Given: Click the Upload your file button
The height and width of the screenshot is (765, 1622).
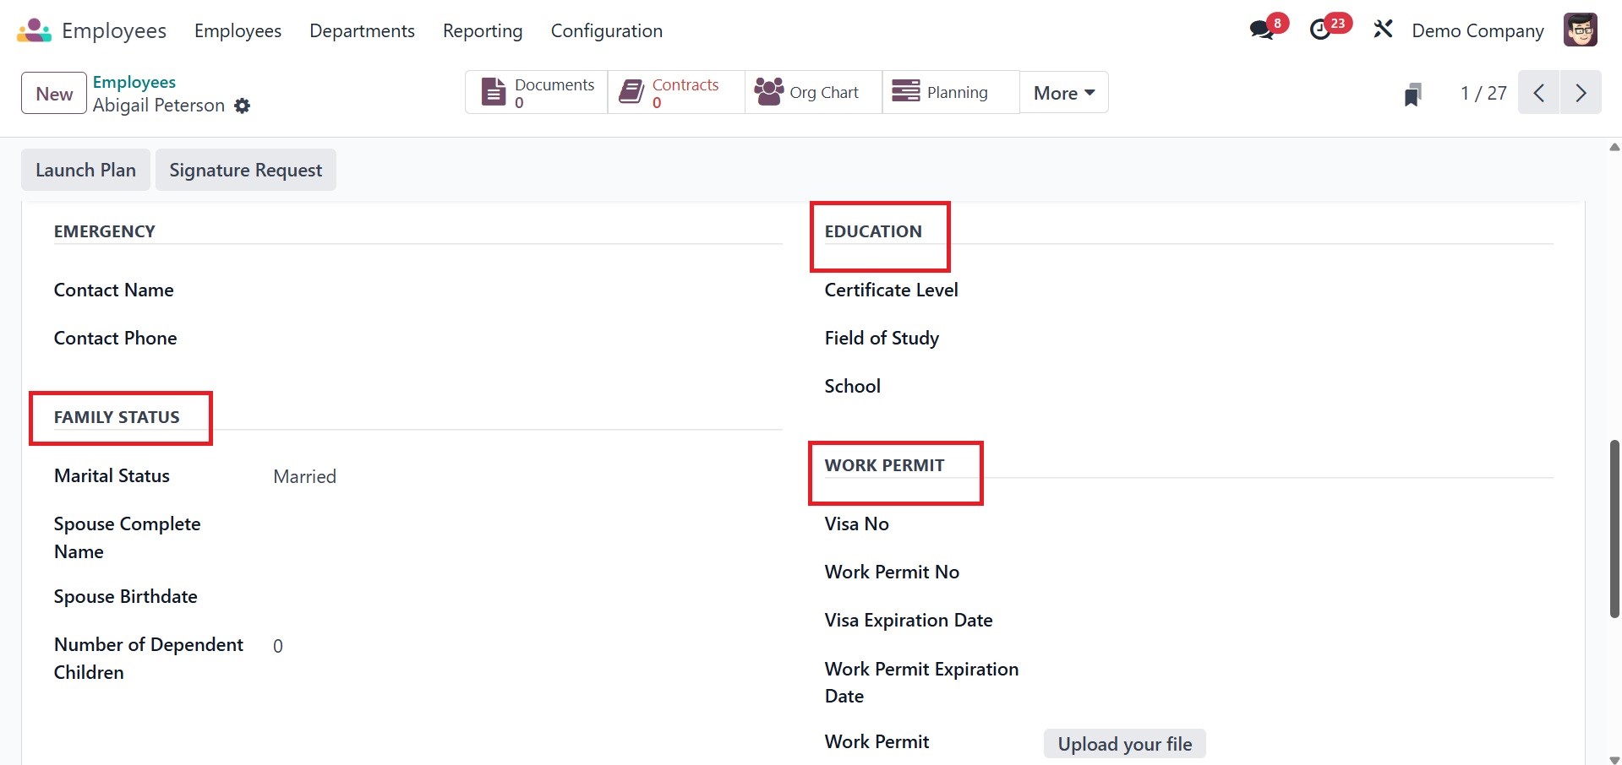Looking at the screenshot, I should coord(1124,744).
